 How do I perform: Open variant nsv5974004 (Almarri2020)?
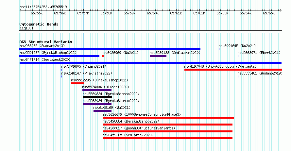click(106, 87)
